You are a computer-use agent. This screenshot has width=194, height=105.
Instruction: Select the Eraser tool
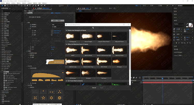38,6
